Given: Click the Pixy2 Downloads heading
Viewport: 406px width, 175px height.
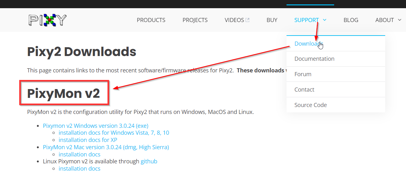Looking at the screenshot, I should (x=82, y=52).
